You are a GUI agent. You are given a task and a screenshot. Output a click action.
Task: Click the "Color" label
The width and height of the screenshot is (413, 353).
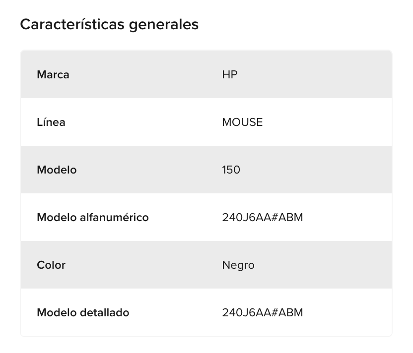click(51, 265)
